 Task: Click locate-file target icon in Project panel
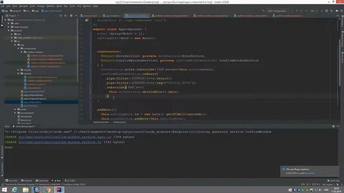point(61,16)
